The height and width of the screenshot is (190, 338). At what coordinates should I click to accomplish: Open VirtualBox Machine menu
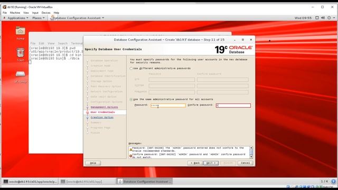point(15,13)
